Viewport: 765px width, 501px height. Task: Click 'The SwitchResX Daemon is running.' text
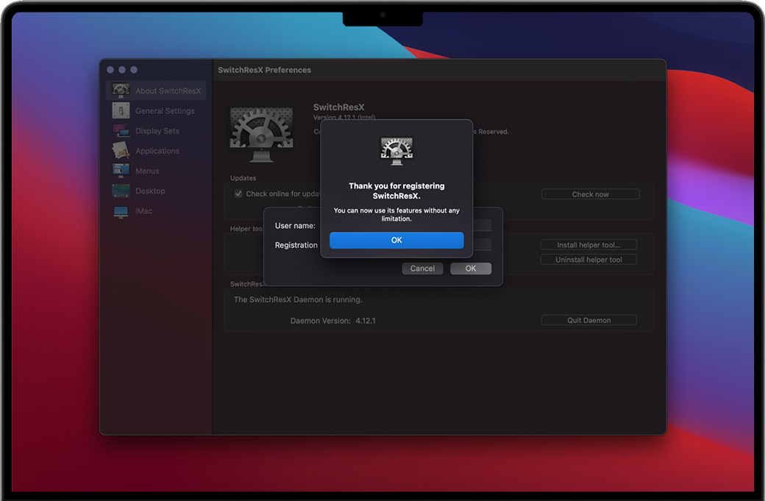pos(298,299)
